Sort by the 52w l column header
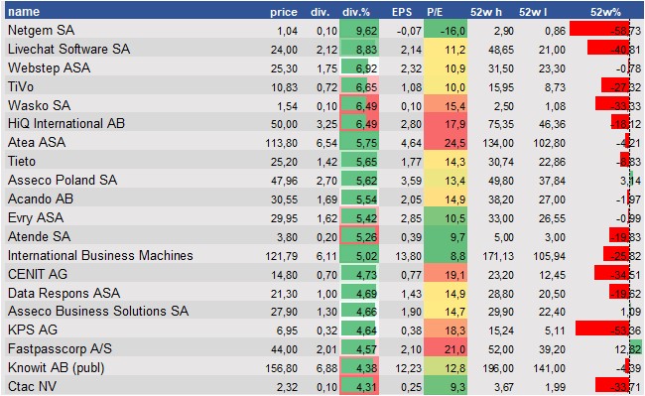 (533, 12)
